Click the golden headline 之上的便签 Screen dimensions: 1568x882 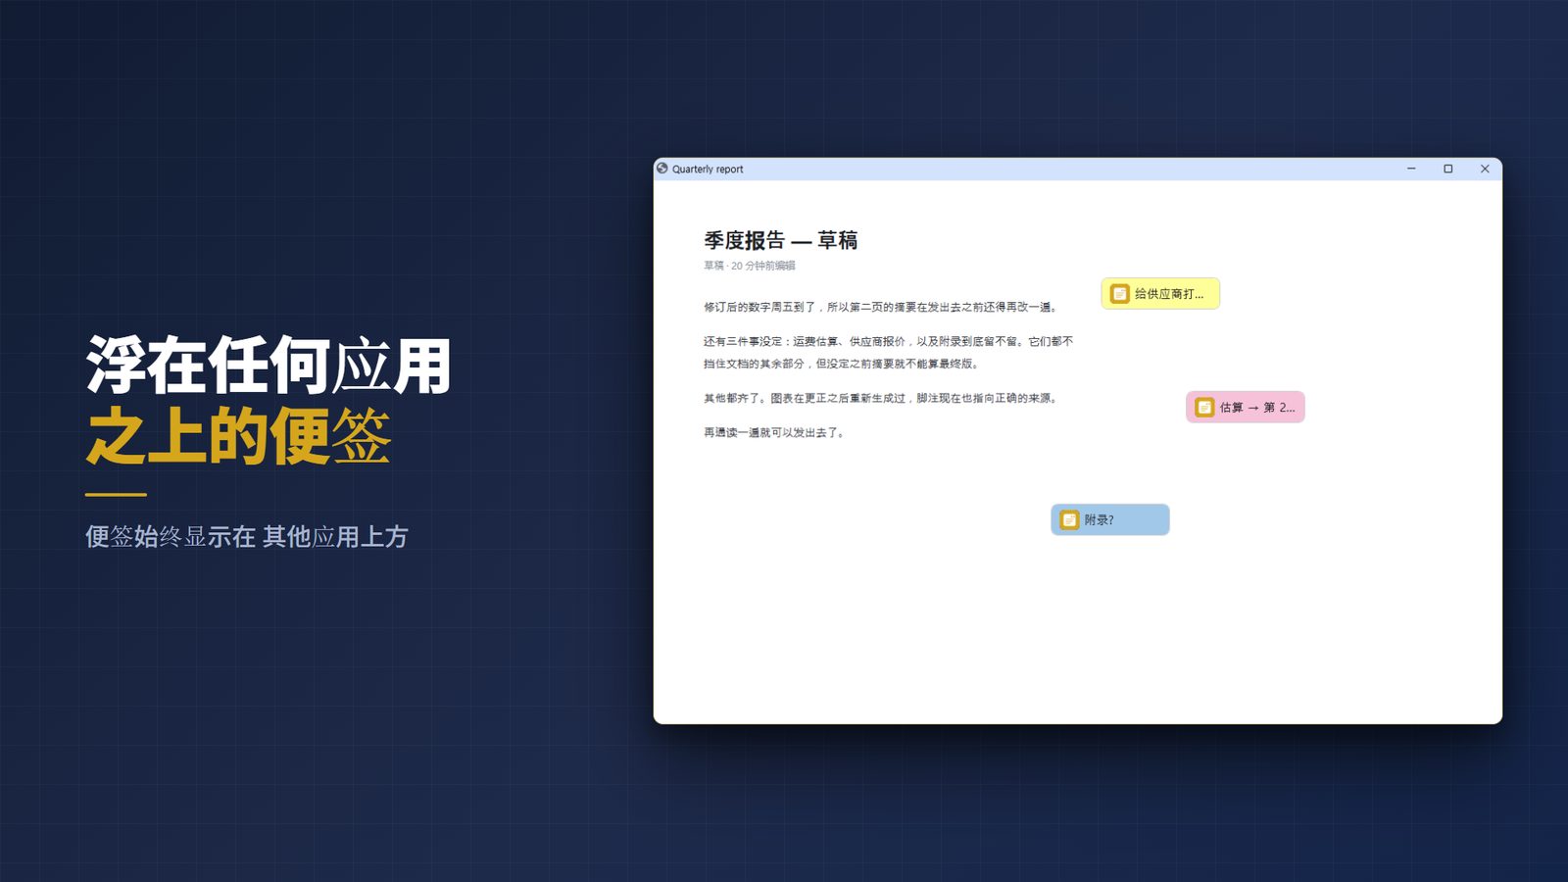coord(238,436)
